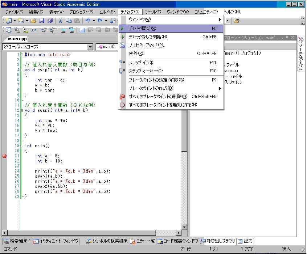Click the cursor-arrow quick info icon
This screenshot has width=307, height=254.
click(25, 30)
